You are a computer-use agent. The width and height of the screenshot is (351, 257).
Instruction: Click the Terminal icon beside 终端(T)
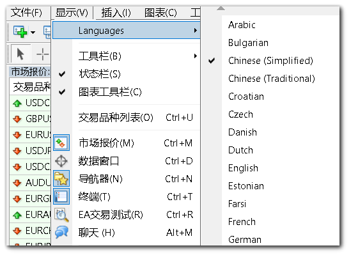point(61,196)
